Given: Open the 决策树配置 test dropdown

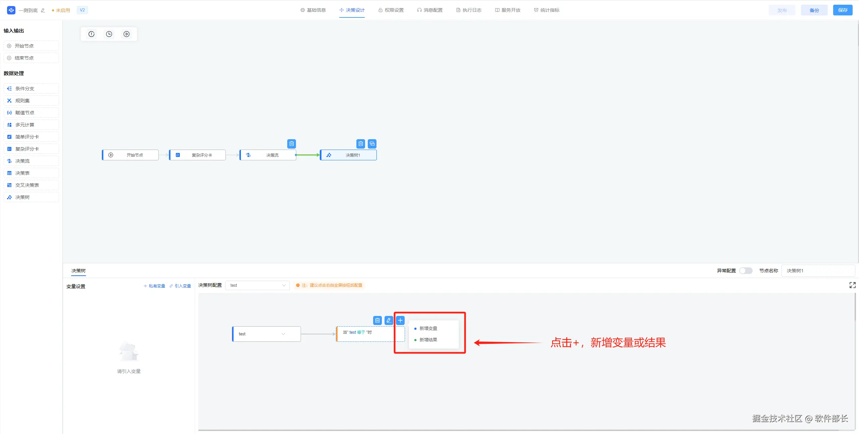Looking at the screenshot, I should click(257, 285).
